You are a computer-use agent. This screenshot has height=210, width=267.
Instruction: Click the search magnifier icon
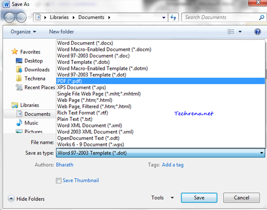261,17
